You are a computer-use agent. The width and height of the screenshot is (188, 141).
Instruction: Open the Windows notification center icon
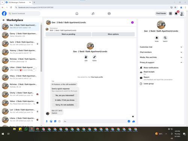click(x=184, y=134)
